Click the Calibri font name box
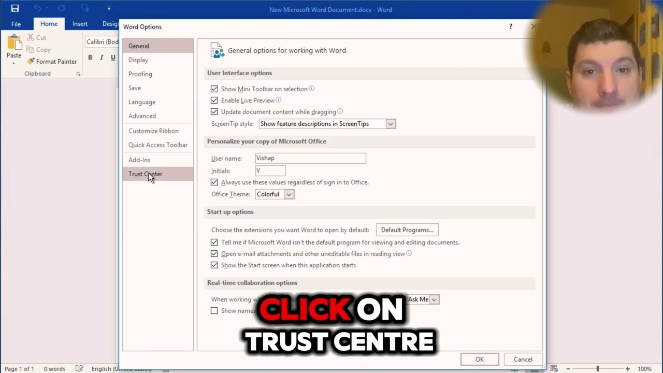This screenshot has width=663, height=373. tap(102, 42)
